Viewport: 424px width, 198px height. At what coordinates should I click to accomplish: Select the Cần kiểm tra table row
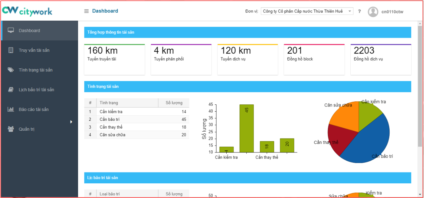pos(137,112)
